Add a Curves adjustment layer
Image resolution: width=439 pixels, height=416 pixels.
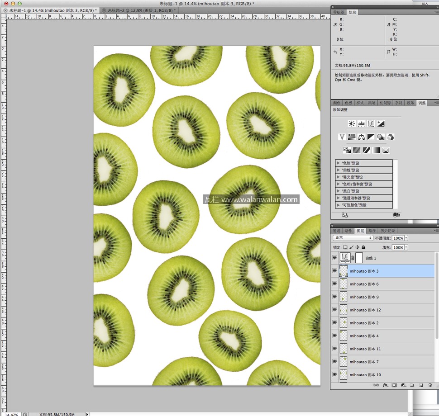(371, 123)
